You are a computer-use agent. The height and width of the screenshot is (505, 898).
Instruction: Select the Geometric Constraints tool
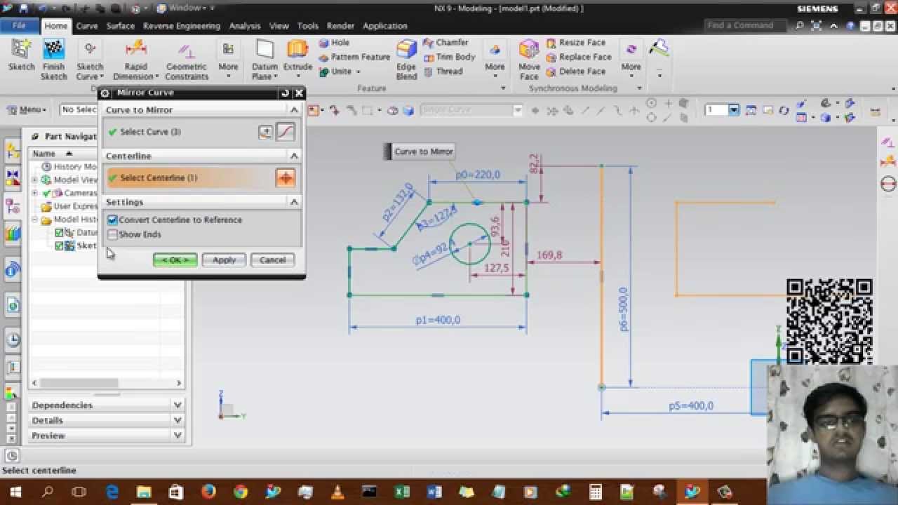pyautogui.click(x=187, y=60)
